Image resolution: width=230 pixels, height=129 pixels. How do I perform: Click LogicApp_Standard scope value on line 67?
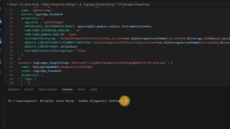47,71
